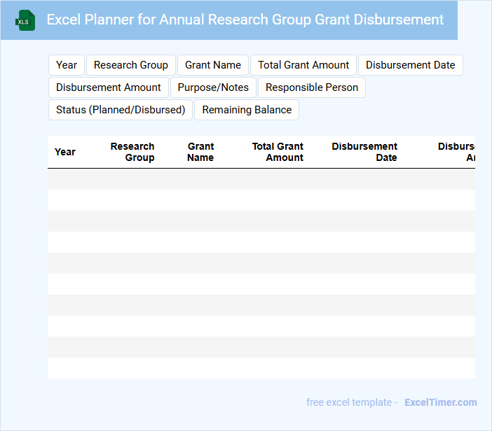Click the Responsible Person tag

(x=312, y=87)
